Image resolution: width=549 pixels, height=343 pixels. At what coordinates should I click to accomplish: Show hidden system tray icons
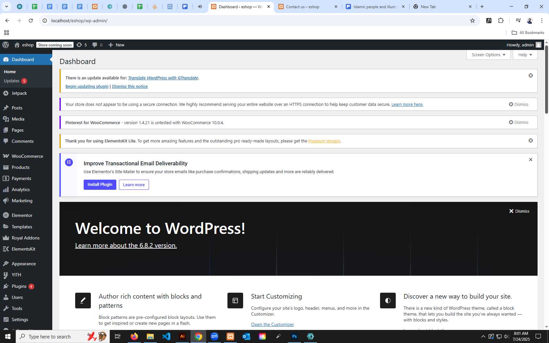pyautogui.click(x=483, y=336)
